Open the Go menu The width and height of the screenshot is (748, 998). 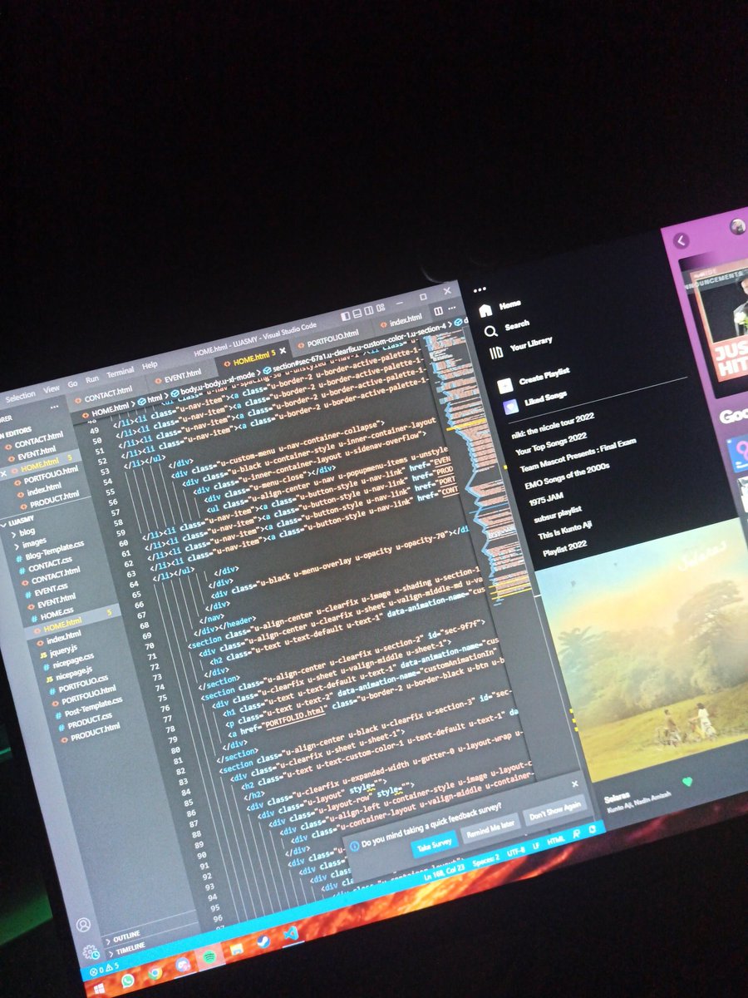click(x=72, y=383)
